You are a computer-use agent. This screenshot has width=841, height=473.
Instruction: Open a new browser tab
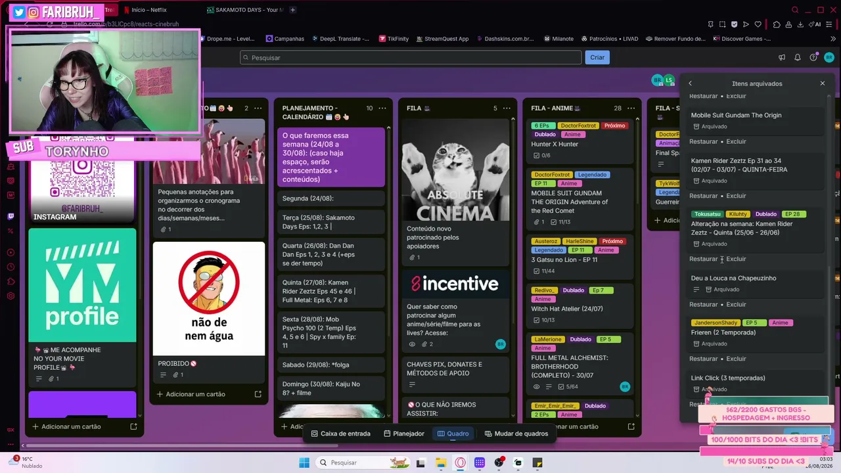292,10
